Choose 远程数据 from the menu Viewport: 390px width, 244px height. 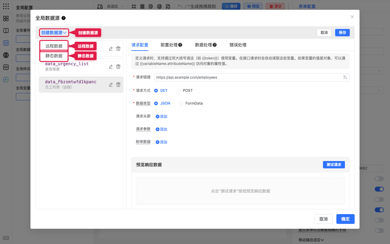tap(54, 46)
